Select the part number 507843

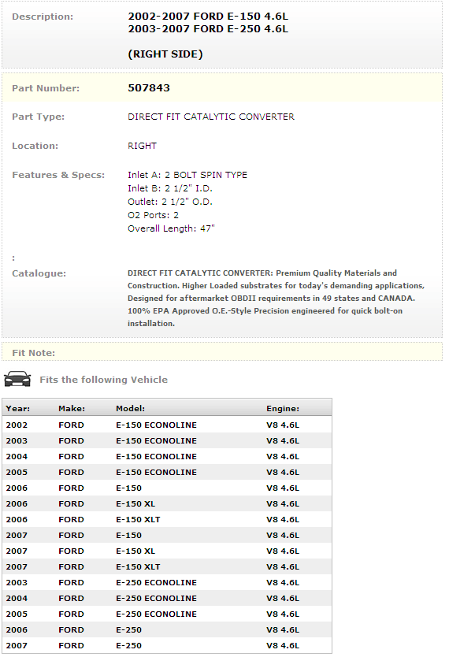149,88
